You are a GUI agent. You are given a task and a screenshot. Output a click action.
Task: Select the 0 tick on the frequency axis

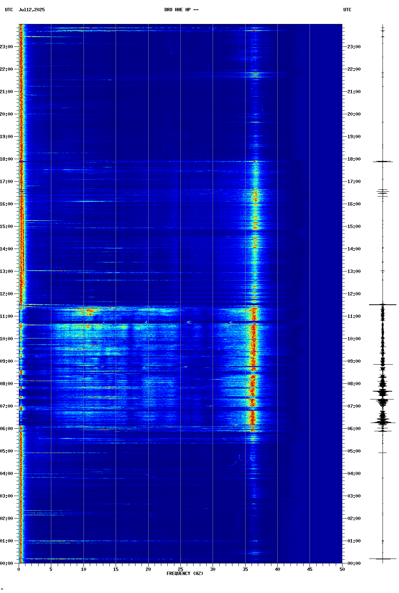19,569
